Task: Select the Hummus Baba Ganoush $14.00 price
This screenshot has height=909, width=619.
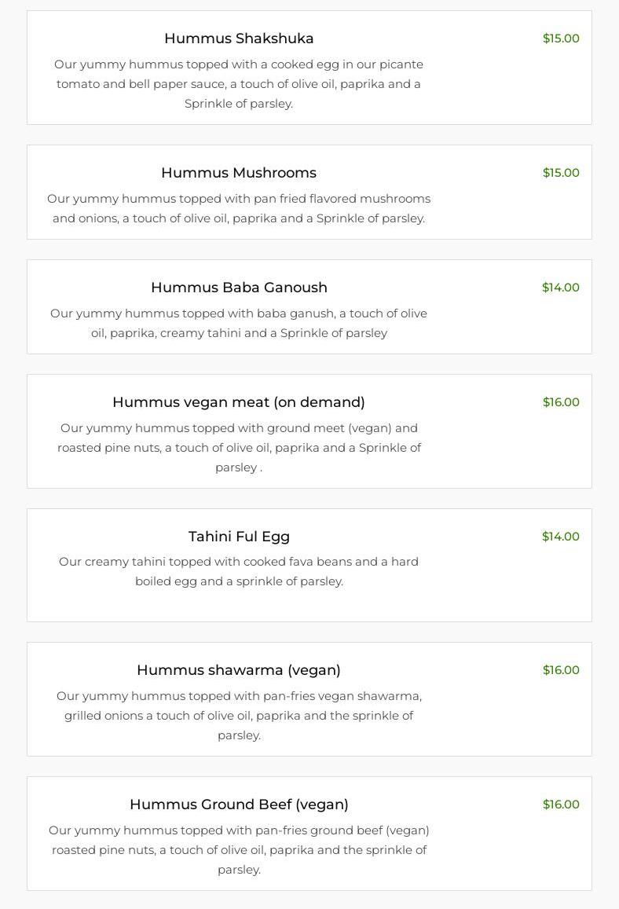Action: click(x=561, y=288)
